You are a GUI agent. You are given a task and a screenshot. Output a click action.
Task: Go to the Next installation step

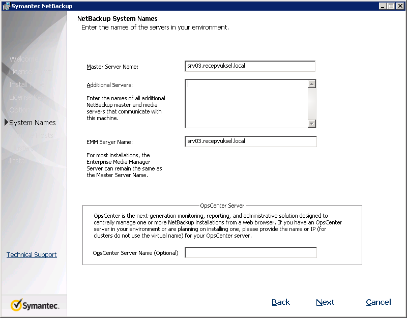[325, 302]
